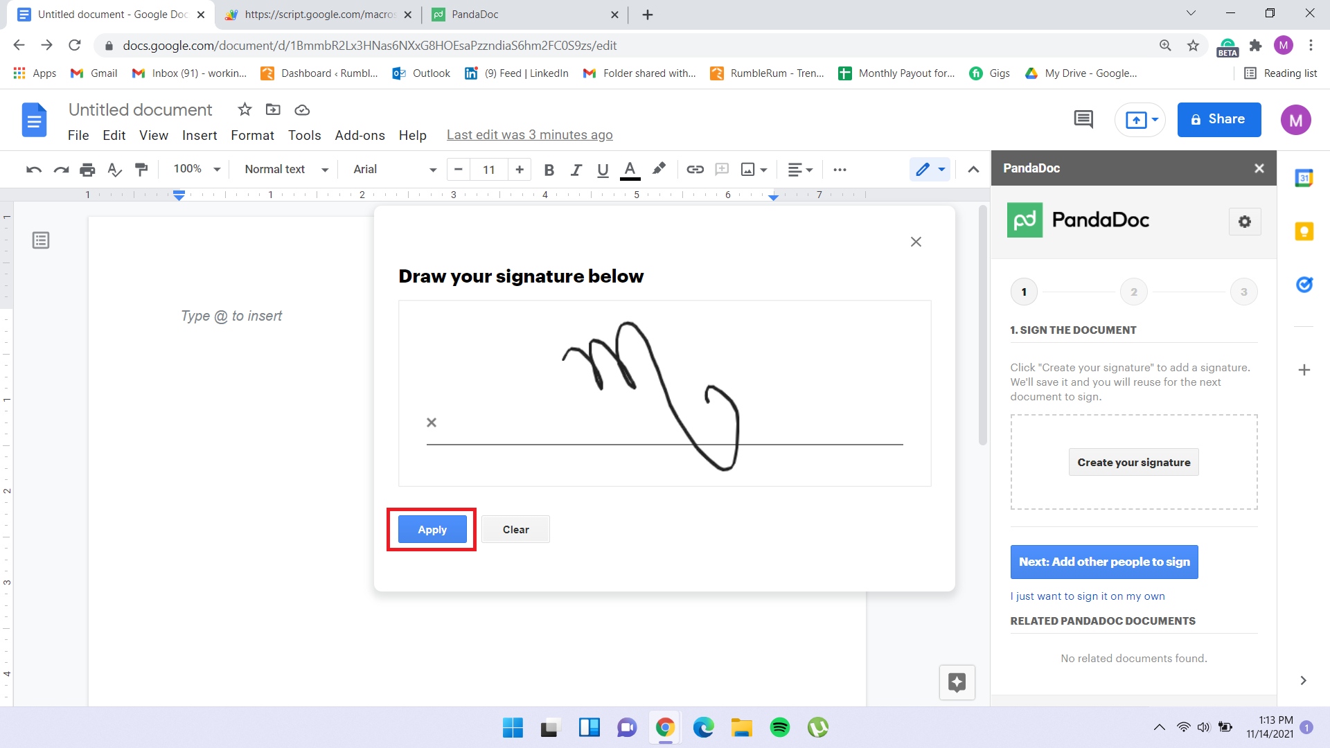
Task: Open the Insert image dropdown
Action: 754,170
